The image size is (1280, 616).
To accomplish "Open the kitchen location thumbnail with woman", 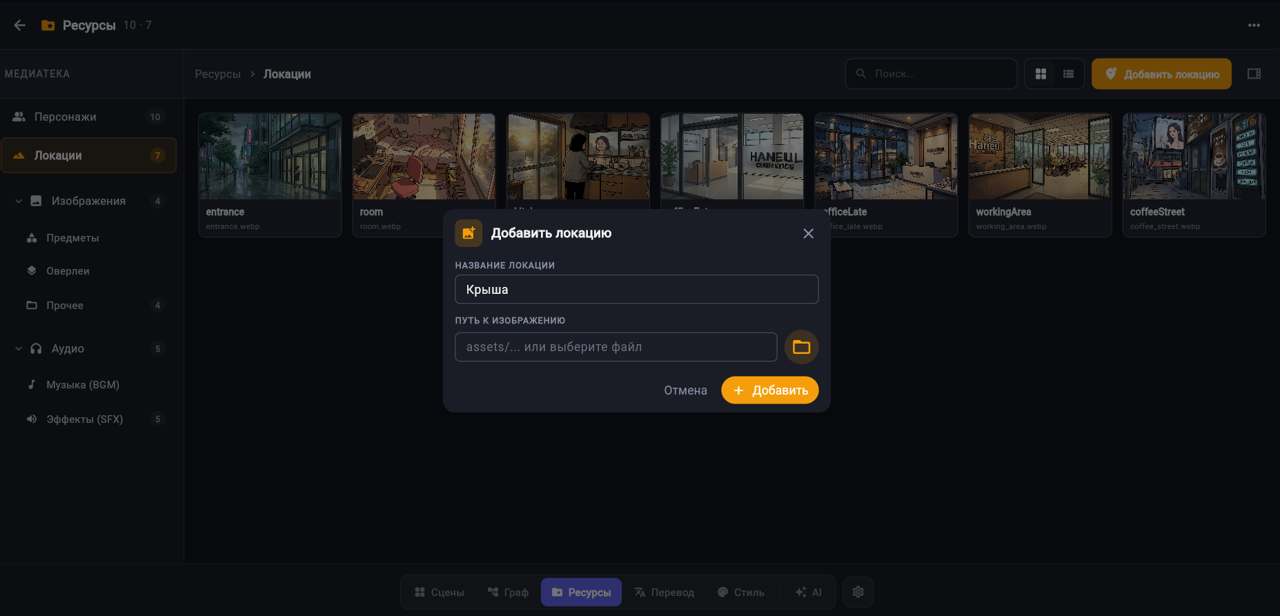I will click(578, 157).
